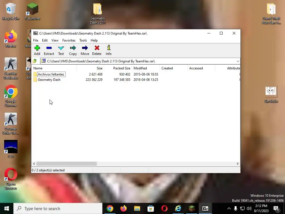Expand the address bar path dropdown
This screenshot has height=214, width=285.
(x=238, y=61)
